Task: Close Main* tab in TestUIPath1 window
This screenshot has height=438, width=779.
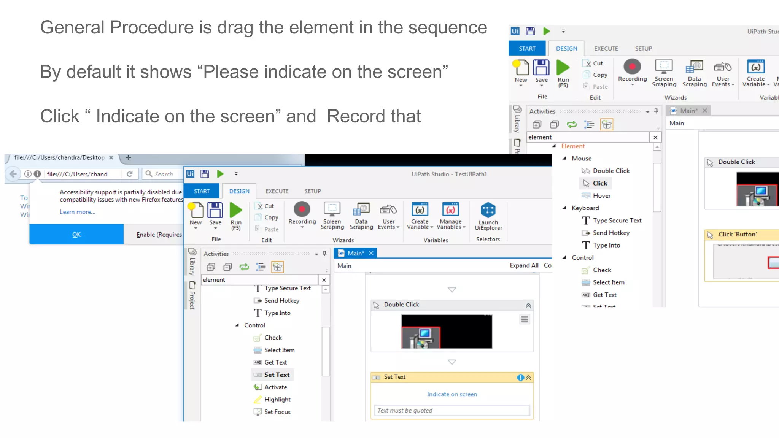Action: point(371,253)
